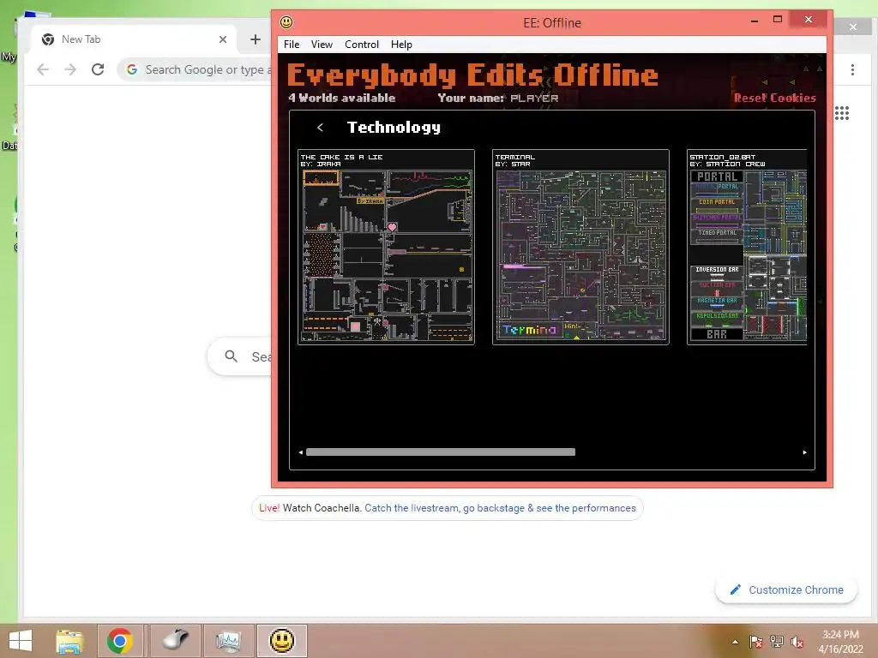Image resolution: width=878 pixels, height=658 pixels.
Task: Click the Customize Chrome button
Action: click(786, 589)
